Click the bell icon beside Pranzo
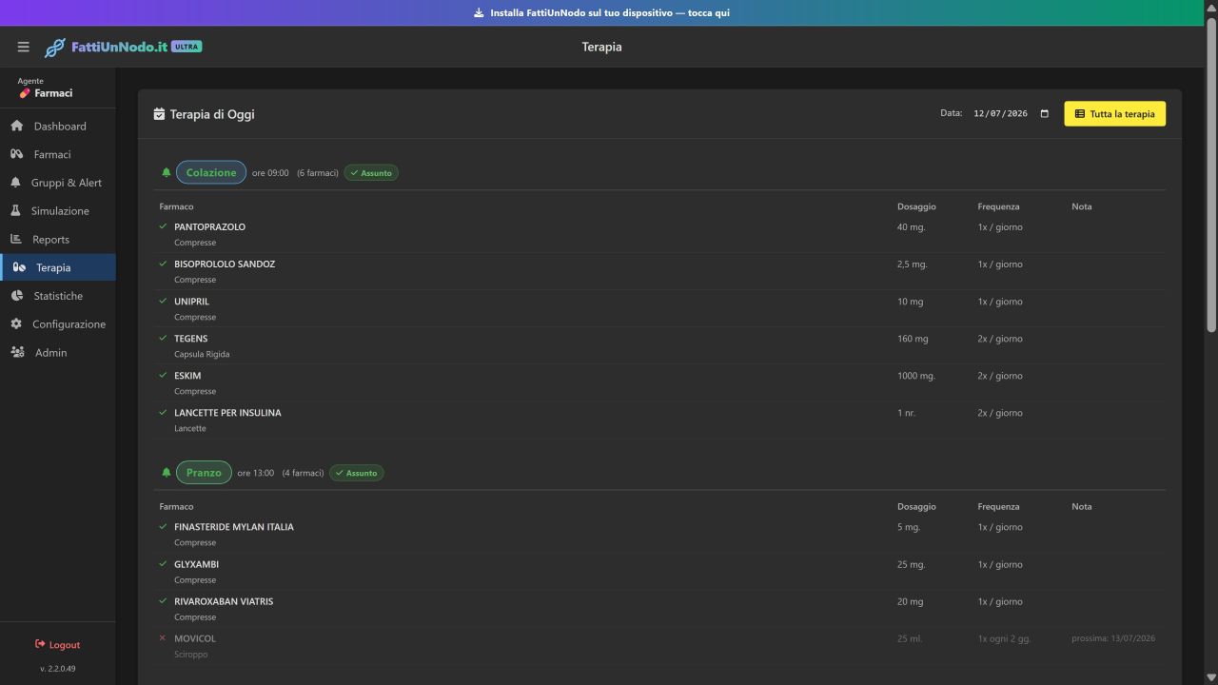The image size is (1218, 685). click(x=167, y=472)
